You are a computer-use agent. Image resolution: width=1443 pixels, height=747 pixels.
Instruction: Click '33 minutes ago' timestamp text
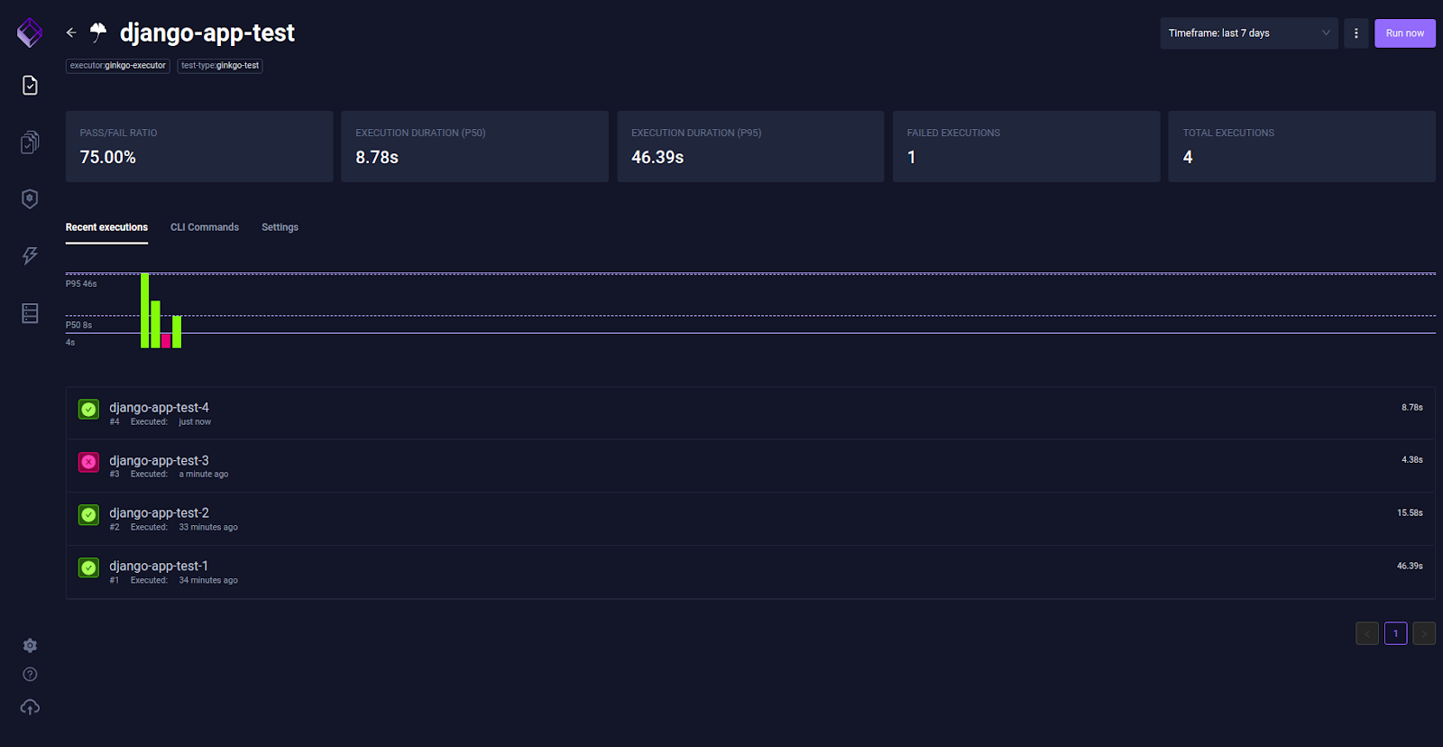point(208,528)
